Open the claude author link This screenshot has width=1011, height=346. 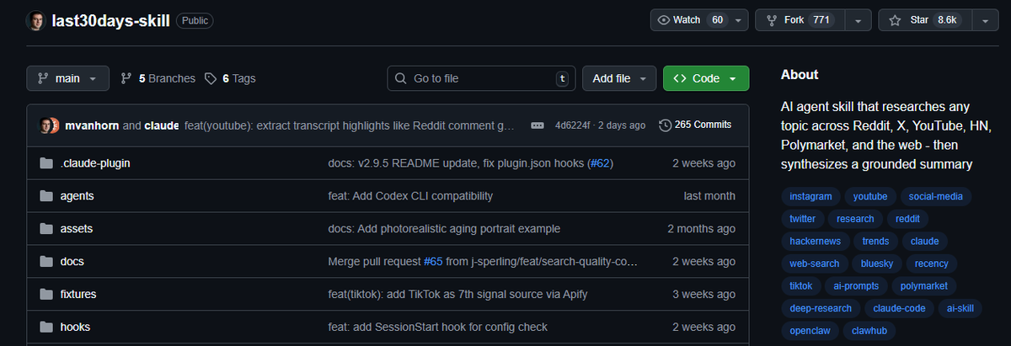coord(162,125)
